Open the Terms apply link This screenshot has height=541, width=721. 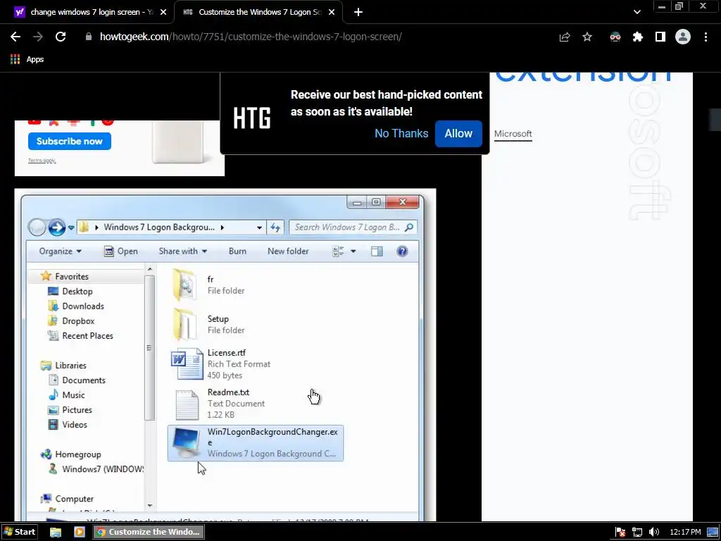pos(42,161)
